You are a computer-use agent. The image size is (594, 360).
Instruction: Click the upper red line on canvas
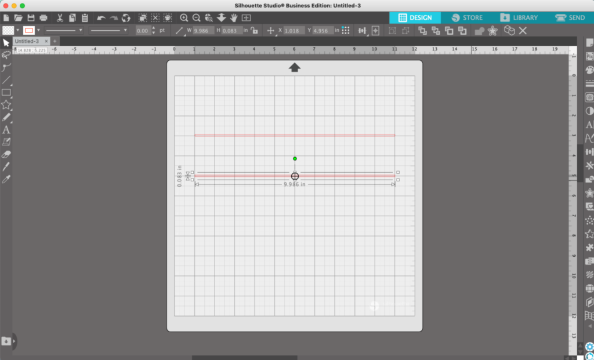[295, 134]
